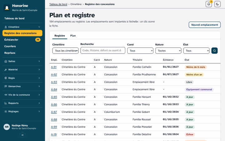Click the 01/10/2024 échéance date
This screenshot has width=225, height=141.
[x=171, y=134]
